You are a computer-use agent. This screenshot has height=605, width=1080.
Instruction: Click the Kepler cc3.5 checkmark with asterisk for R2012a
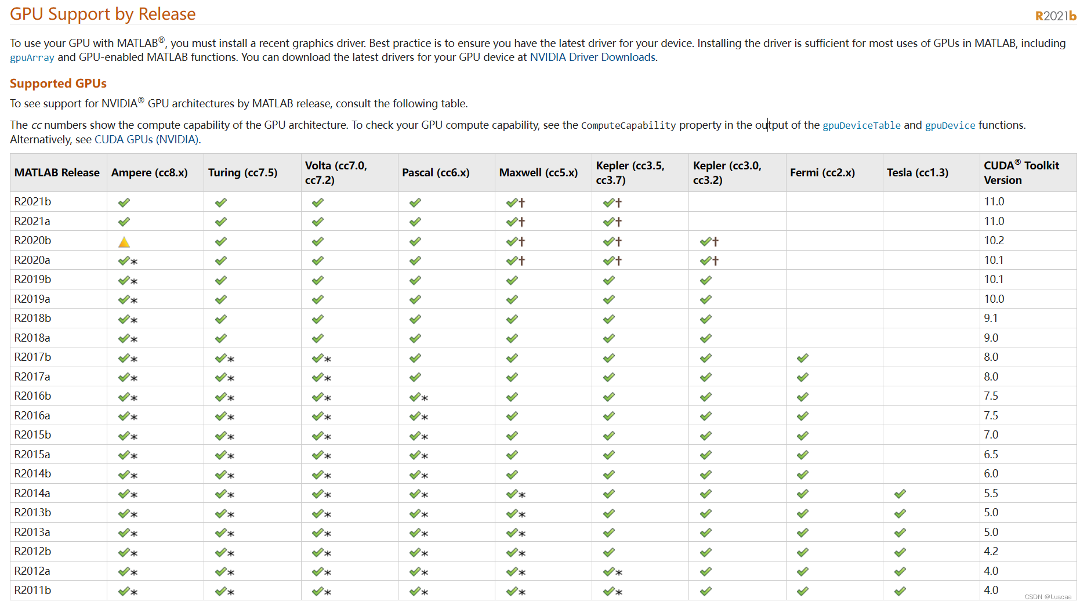(613, 572)
